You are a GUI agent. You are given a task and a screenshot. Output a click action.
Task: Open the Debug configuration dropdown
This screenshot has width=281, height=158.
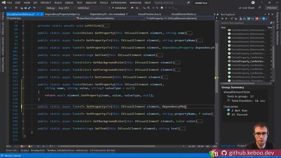pos(51,8)
